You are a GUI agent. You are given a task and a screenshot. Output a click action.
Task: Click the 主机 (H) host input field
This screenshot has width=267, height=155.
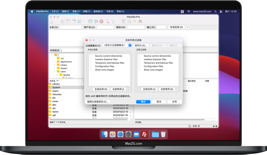(71, 27)
